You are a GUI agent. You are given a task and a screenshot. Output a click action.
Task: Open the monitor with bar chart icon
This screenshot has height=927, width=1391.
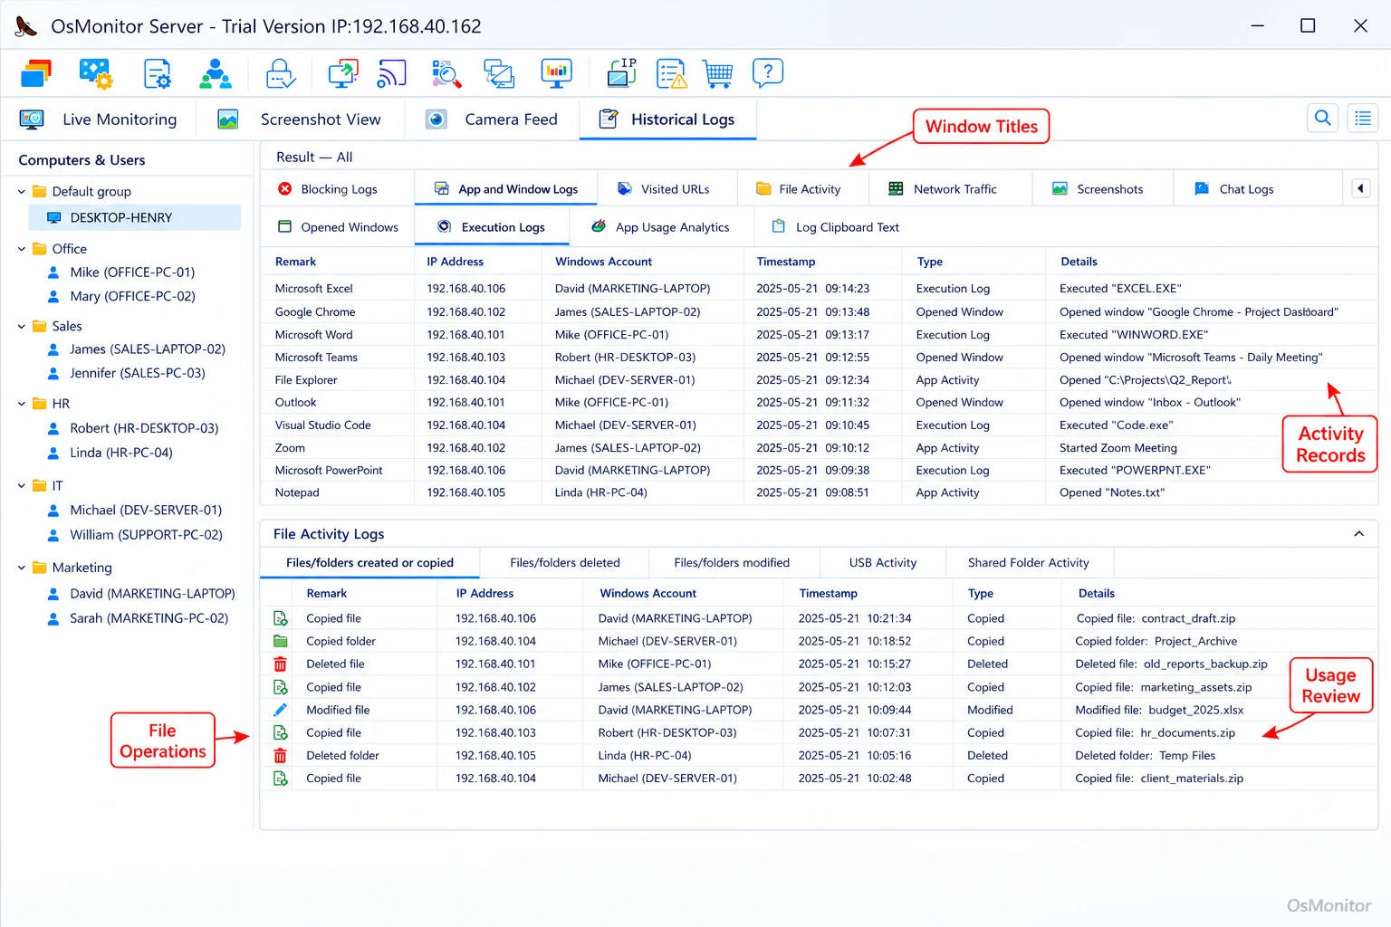[556, 73]
